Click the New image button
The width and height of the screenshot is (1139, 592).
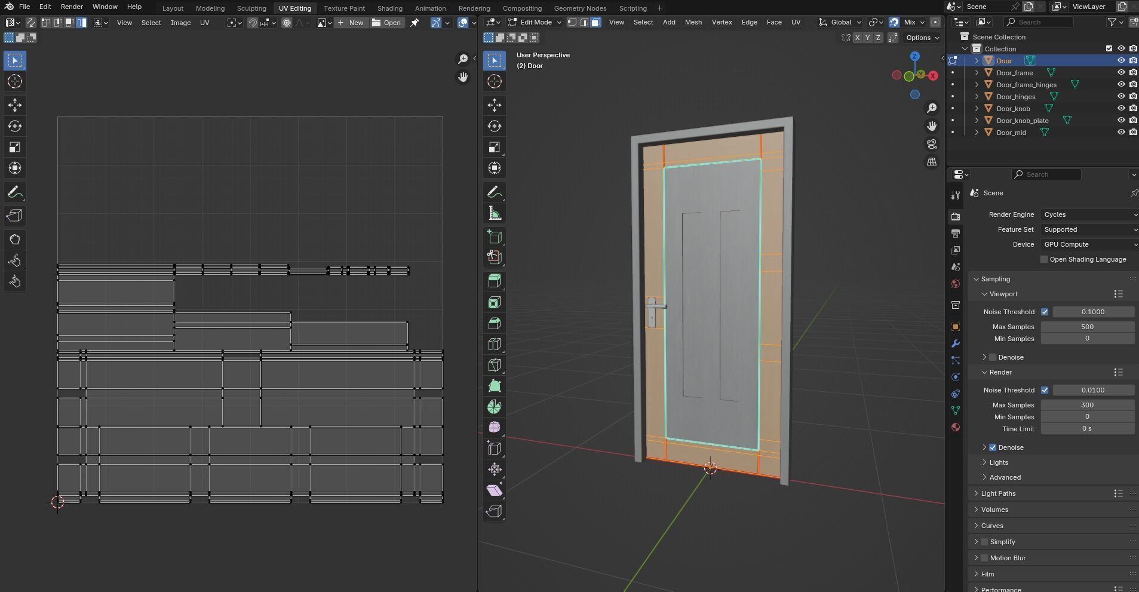pyautogui.click(x=350, y=22)
